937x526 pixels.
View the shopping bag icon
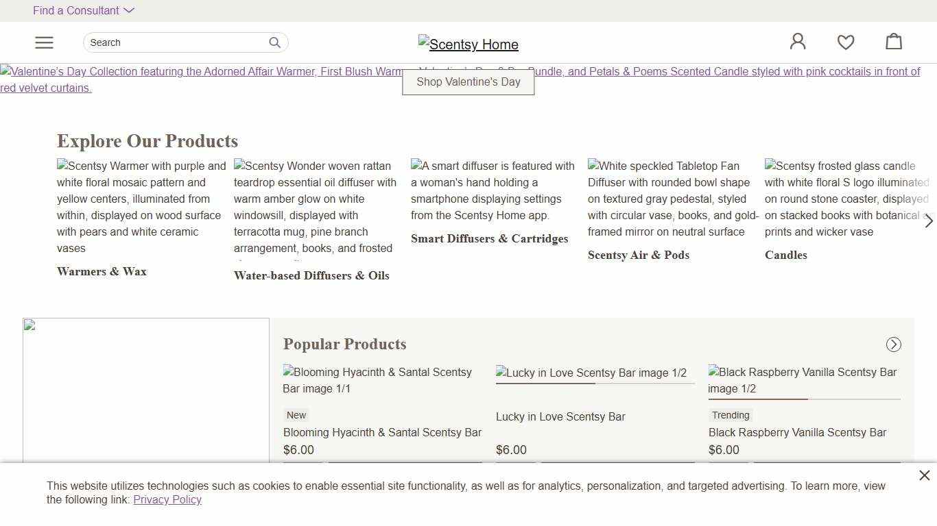(894, 42)
